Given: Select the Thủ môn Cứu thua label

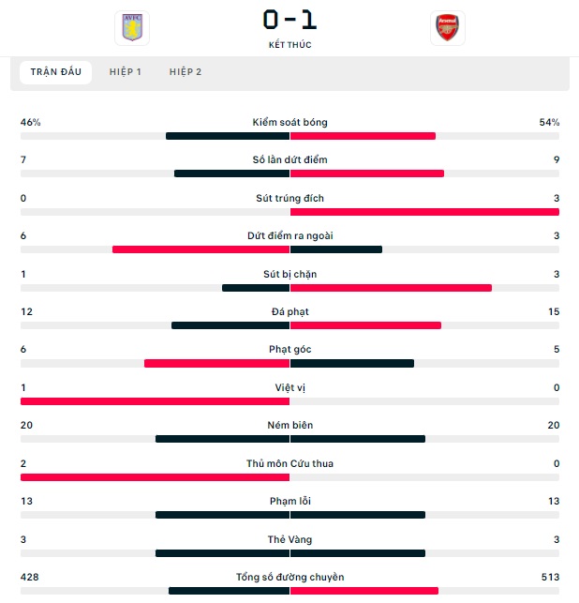Looking at the screenshot, I should [289, 464].
